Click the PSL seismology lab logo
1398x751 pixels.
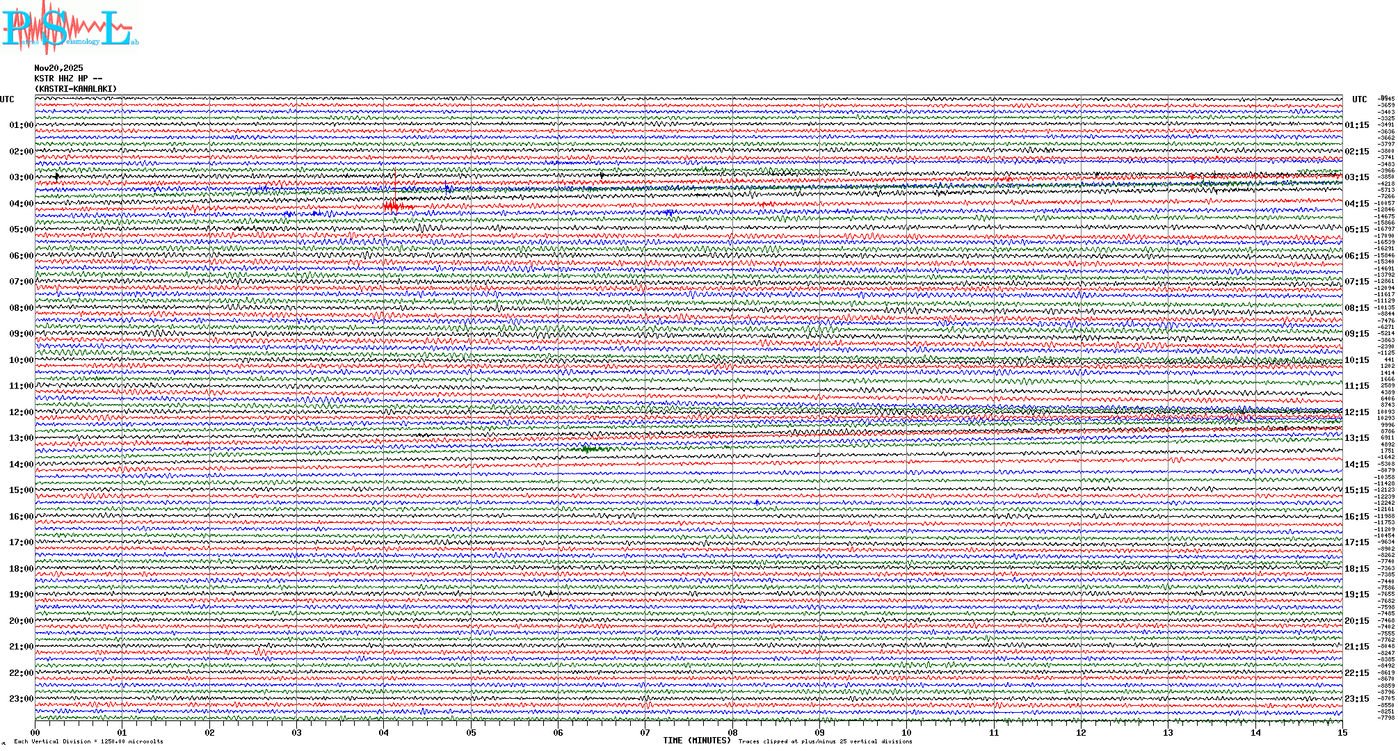[70, 28]
